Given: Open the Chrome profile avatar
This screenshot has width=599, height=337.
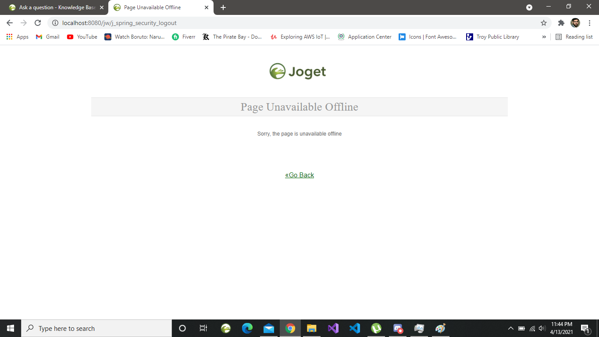Looking at the screenshot, I should click(x=575, y=23).
